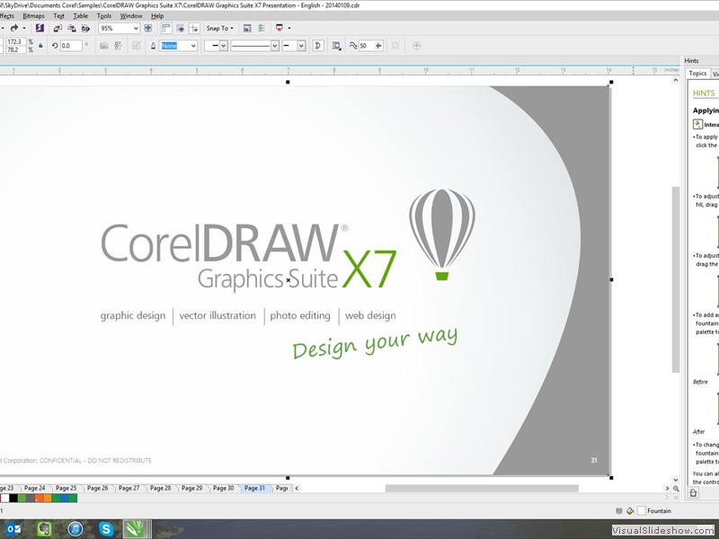
Task: Click the scale width 172.3 field
Action: (15, 41)
